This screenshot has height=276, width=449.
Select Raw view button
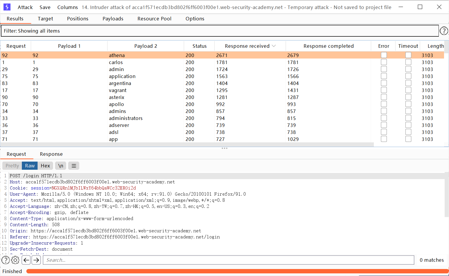click(30, 166)
